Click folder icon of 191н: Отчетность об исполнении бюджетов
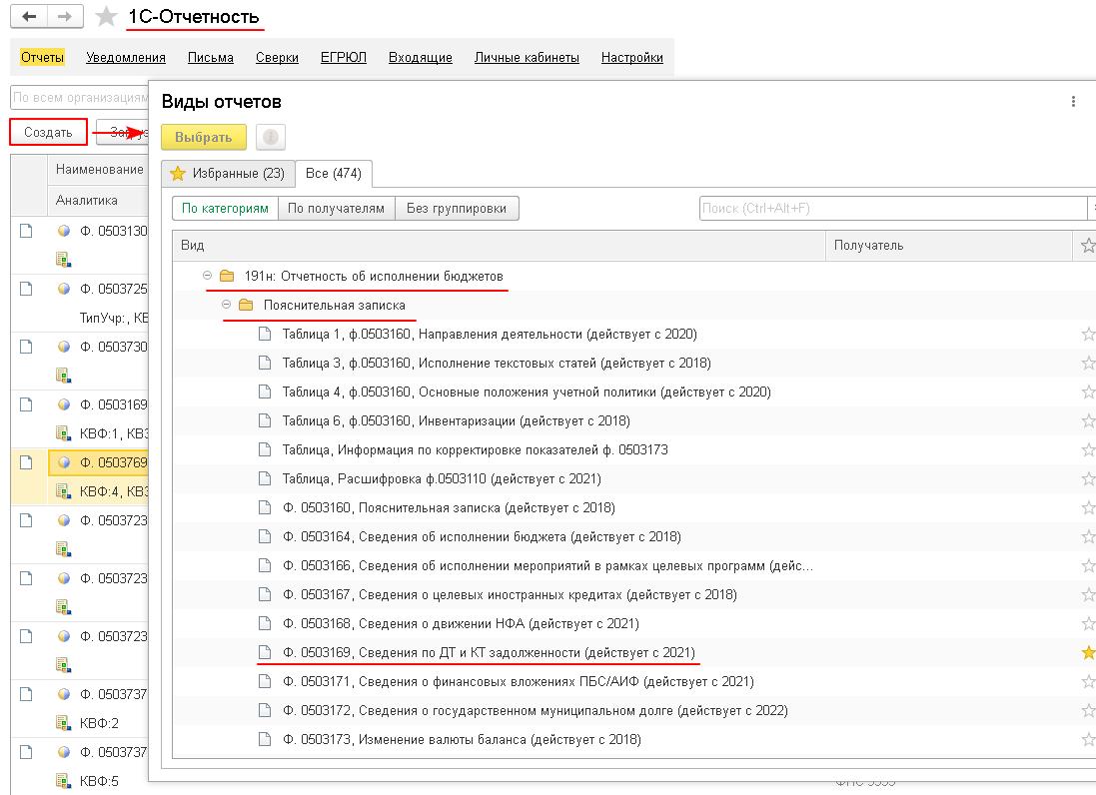This screenshot has width=1096, height=795. [227, 276]
